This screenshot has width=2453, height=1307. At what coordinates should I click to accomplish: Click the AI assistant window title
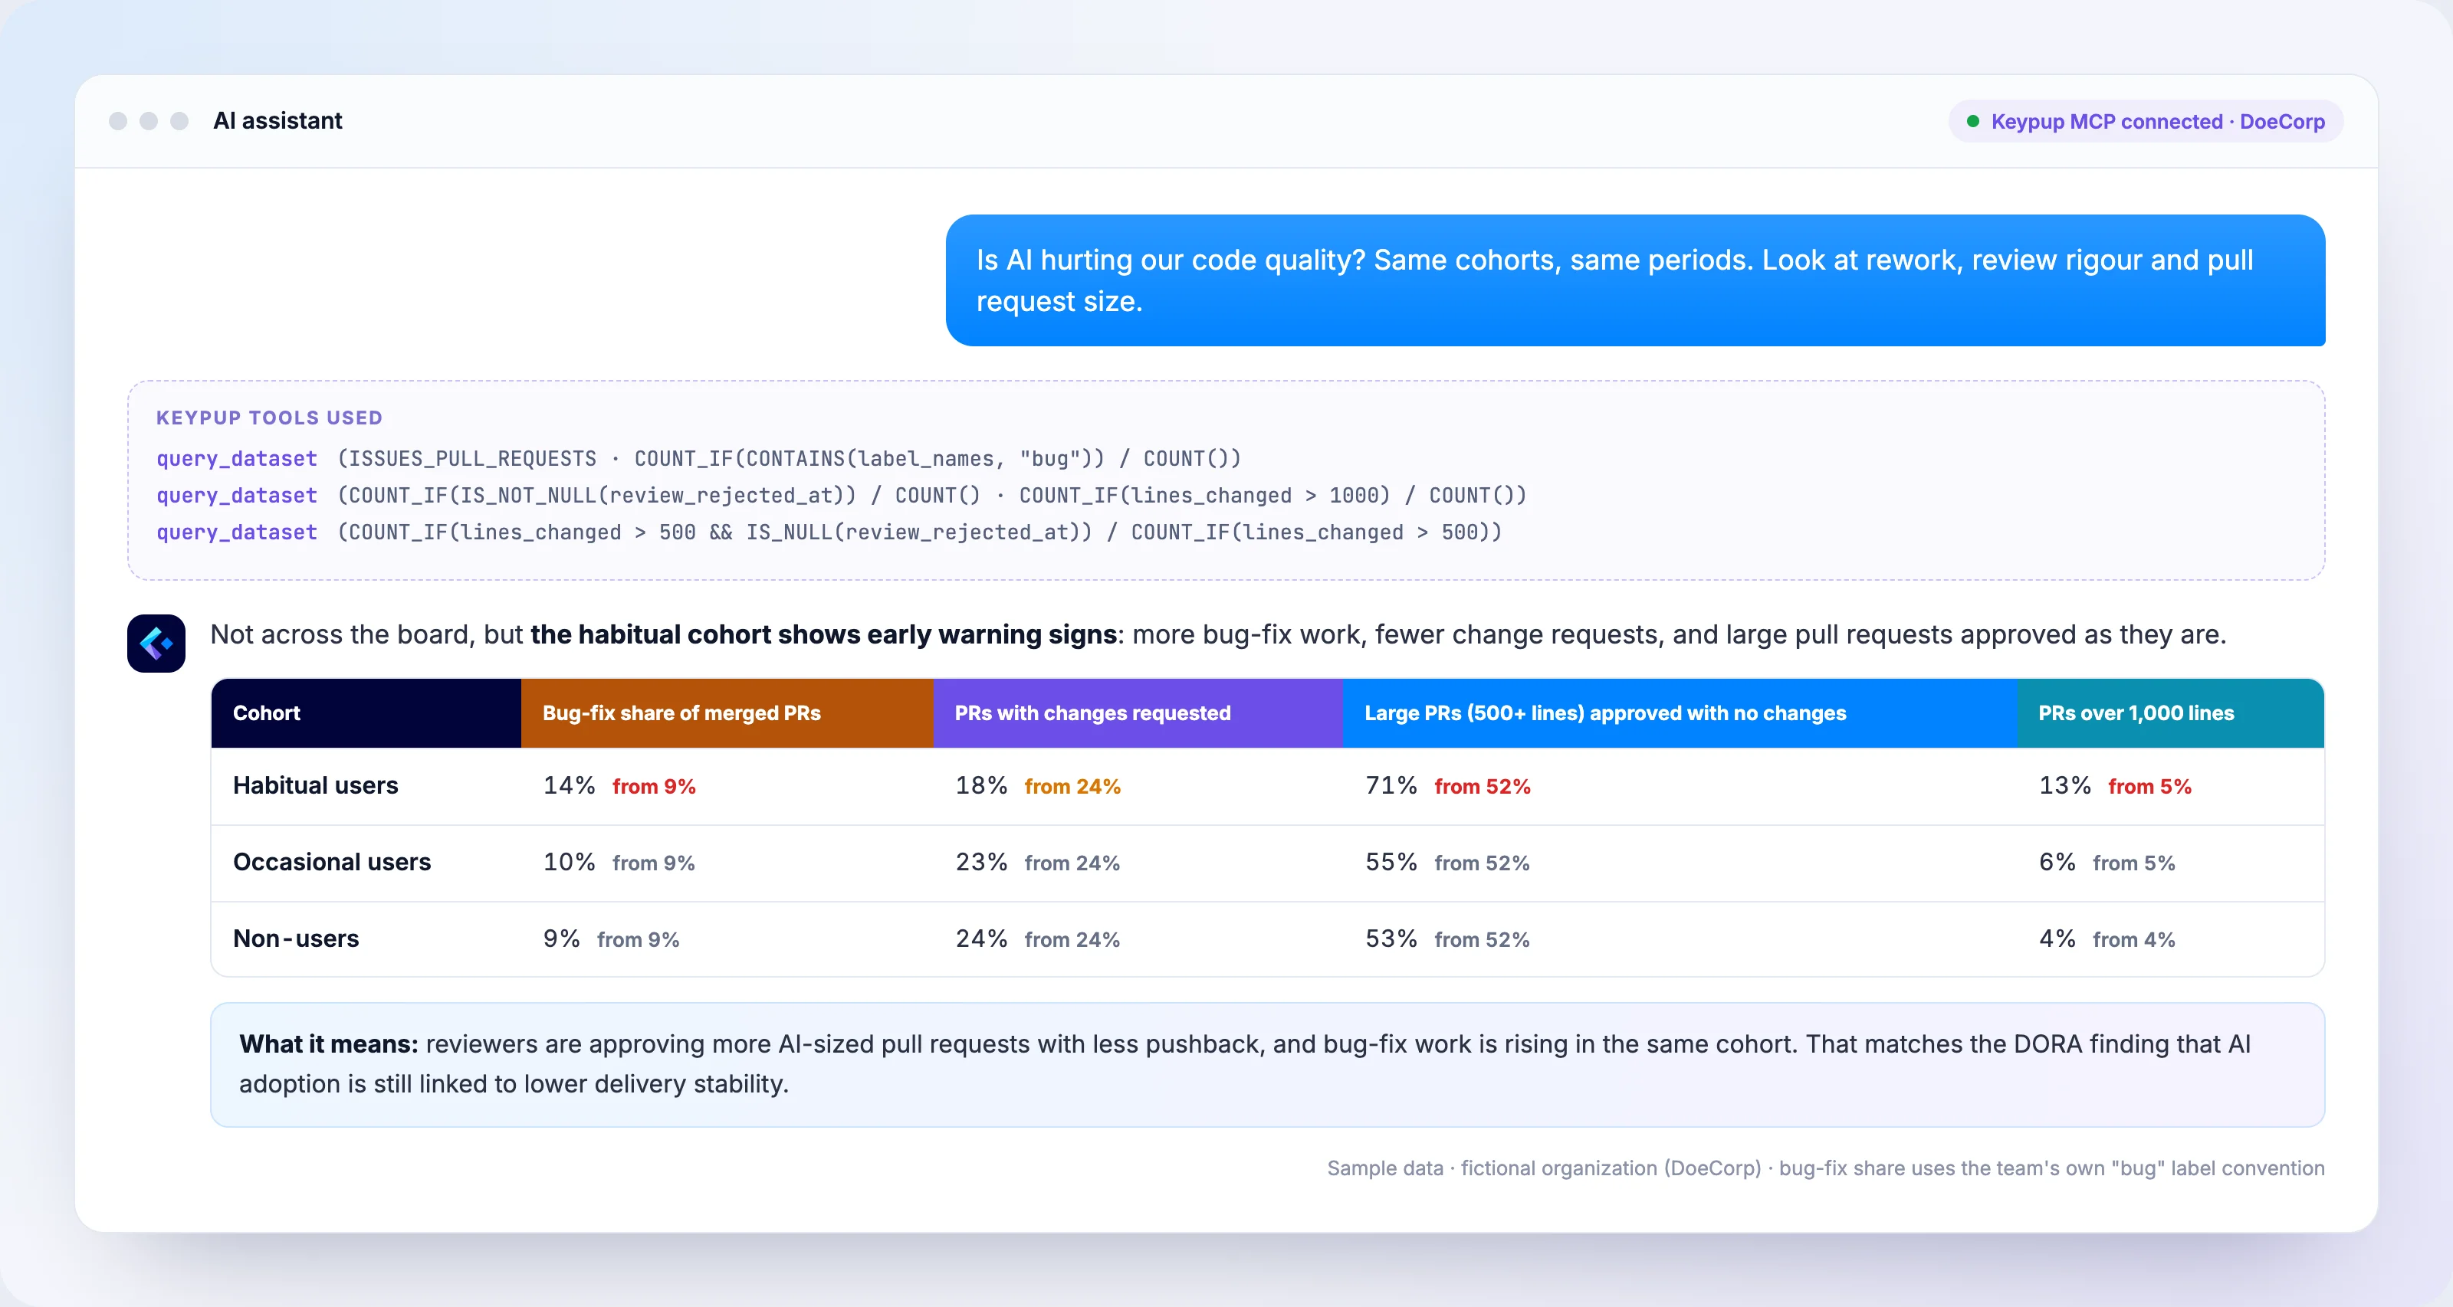[x=277, y=121]
